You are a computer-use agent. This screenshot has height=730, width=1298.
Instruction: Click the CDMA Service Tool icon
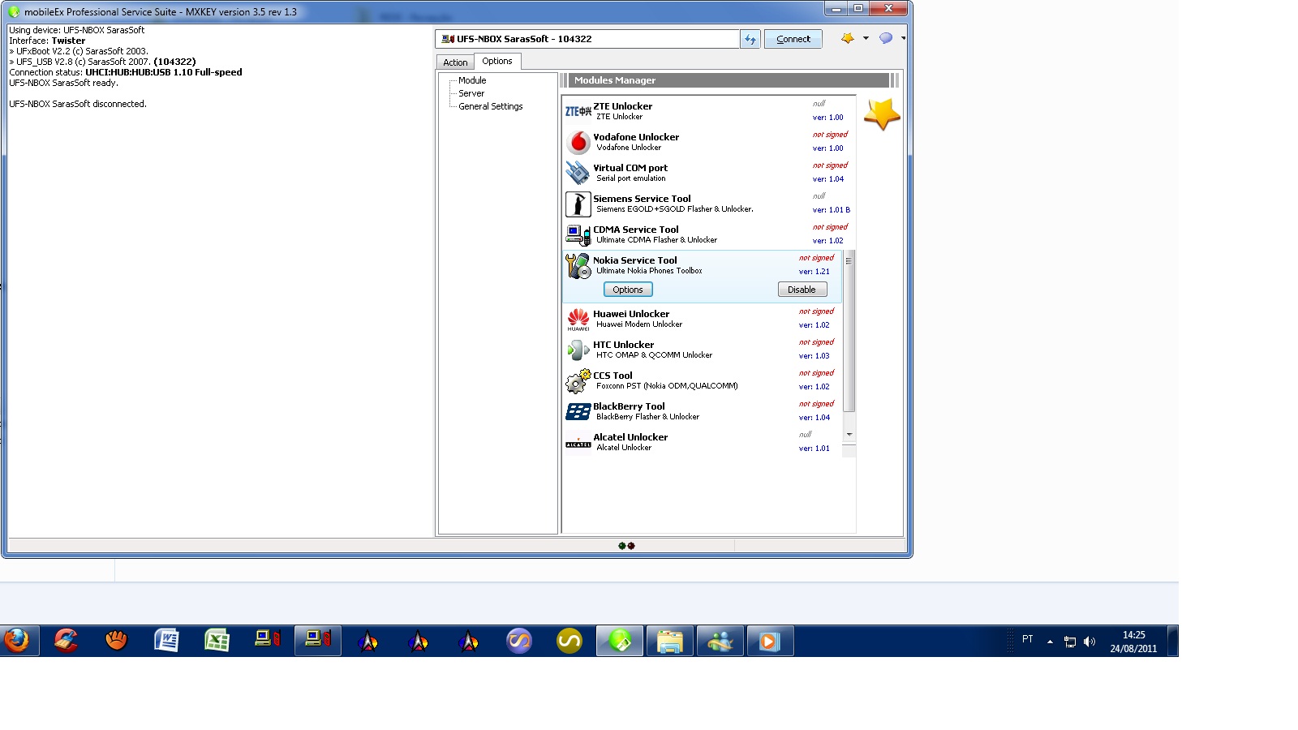[x=578, y=234]
